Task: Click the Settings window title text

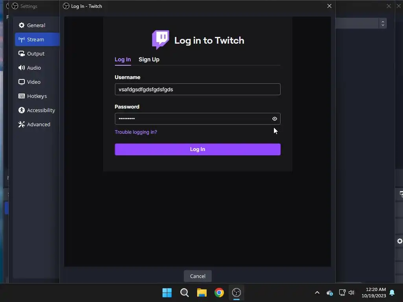Action: (28, 6)
